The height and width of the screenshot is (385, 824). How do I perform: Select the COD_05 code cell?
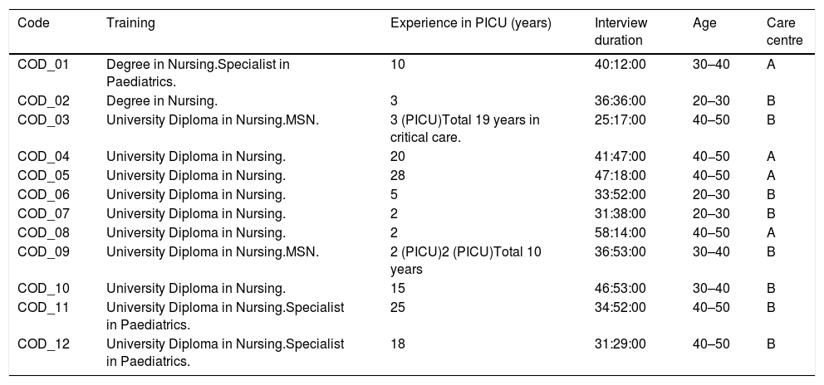click(41, 176)
